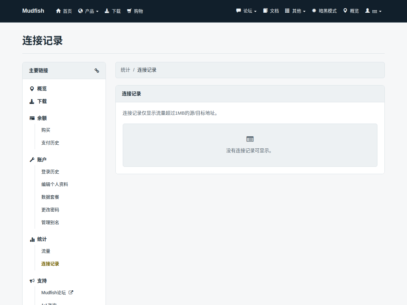Viewport: 407px width, 305px height.
Task: Go to 支付历史 in the sidebar
Action: pos(50,143)
